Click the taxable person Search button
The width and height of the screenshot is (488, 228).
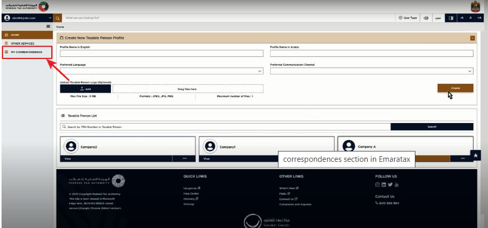[x=432, y=127]
